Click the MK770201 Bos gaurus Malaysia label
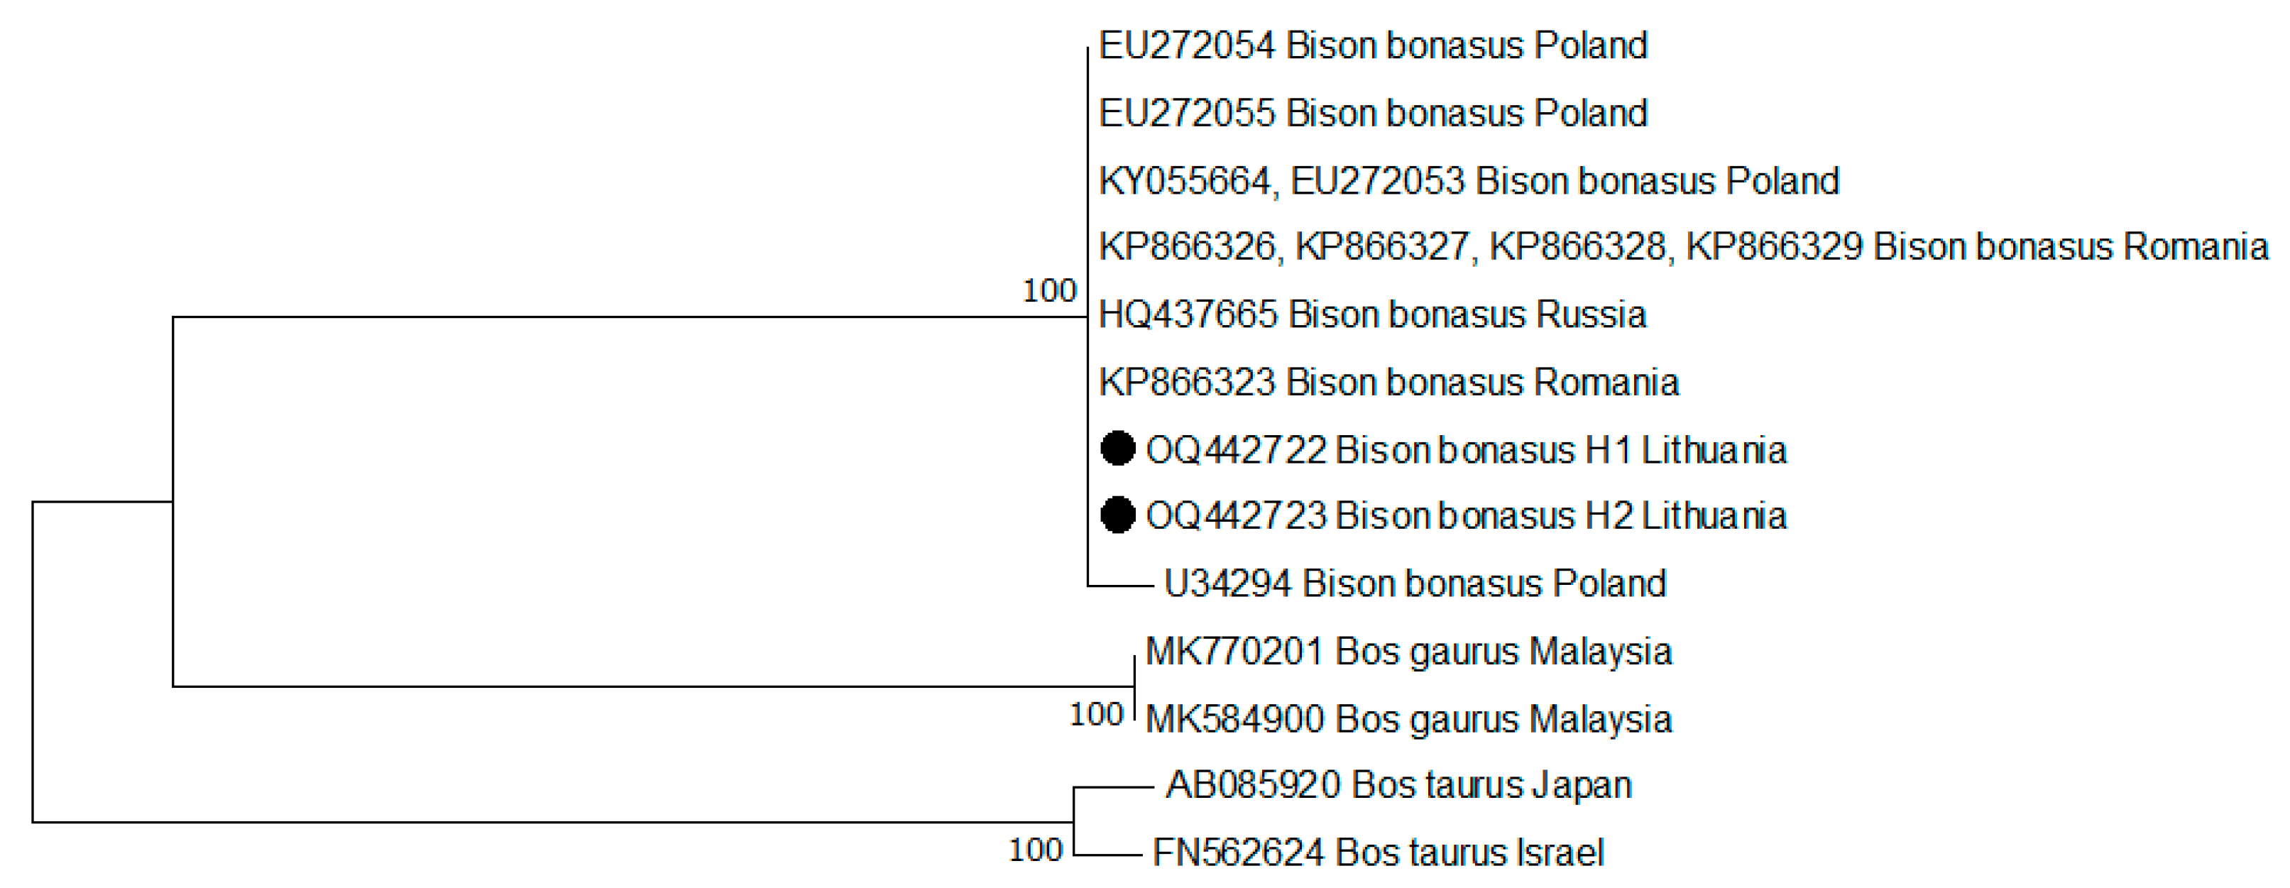 coord(1408,652)
